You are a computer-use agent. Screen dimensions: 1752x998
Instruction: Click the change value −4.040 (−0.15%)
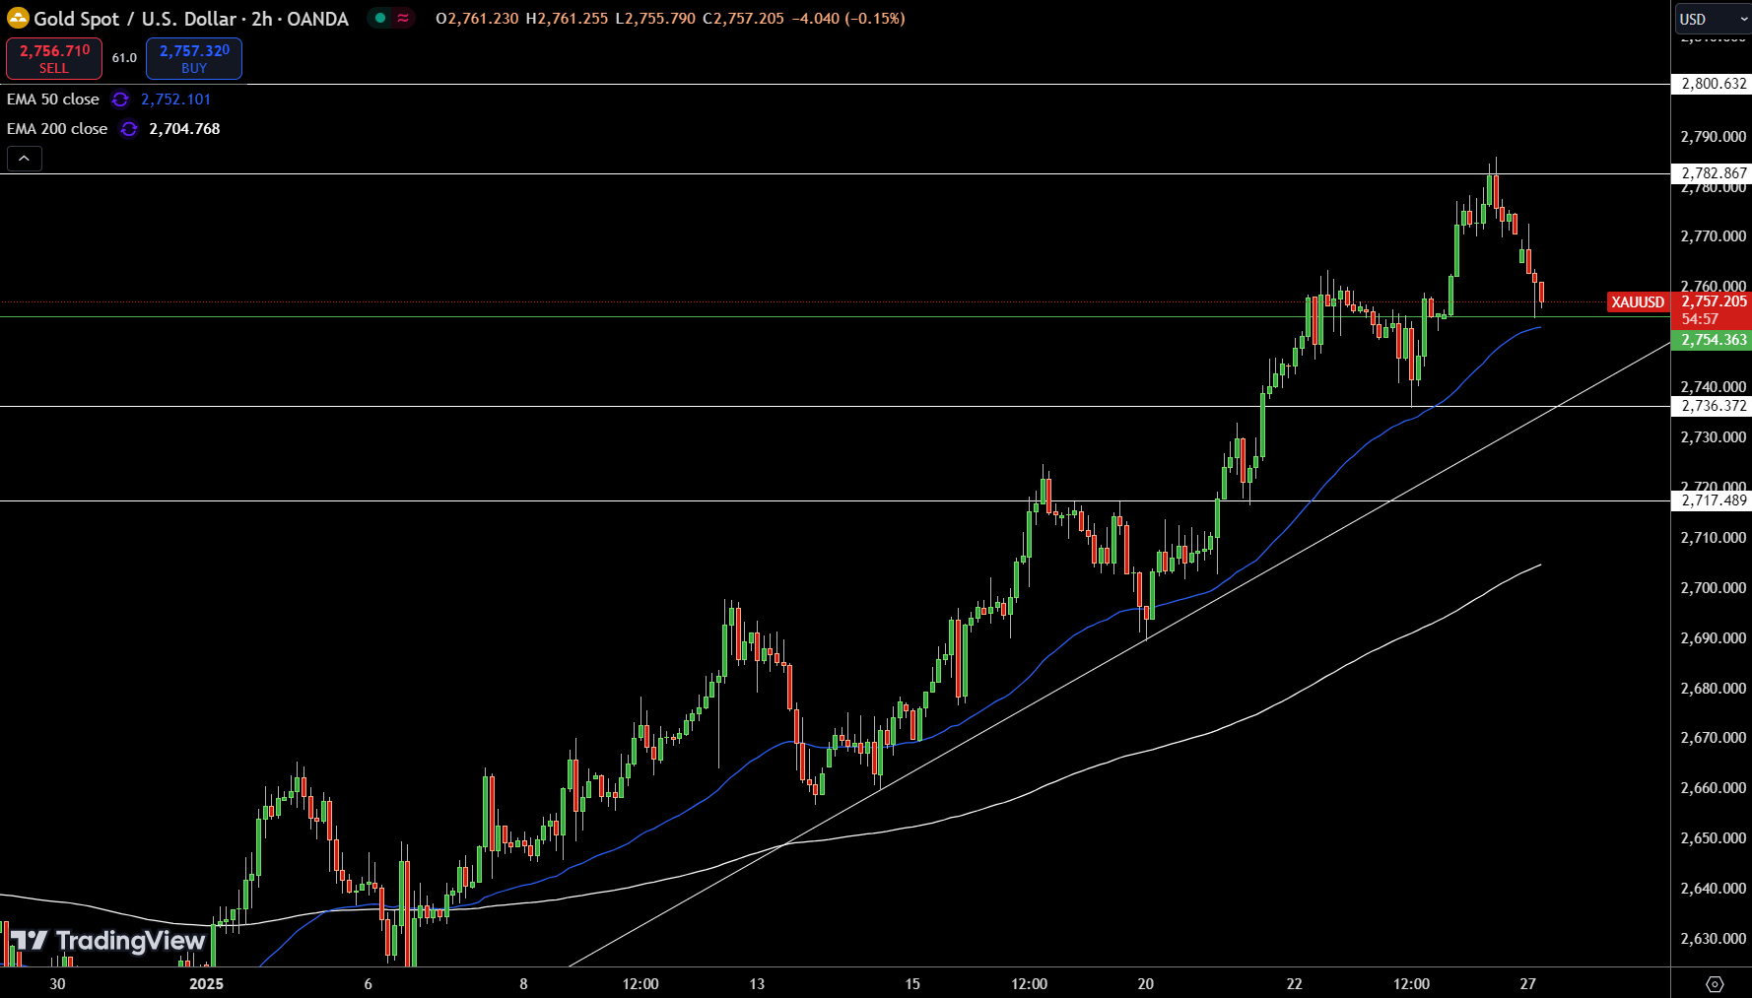tap(848, 19)
